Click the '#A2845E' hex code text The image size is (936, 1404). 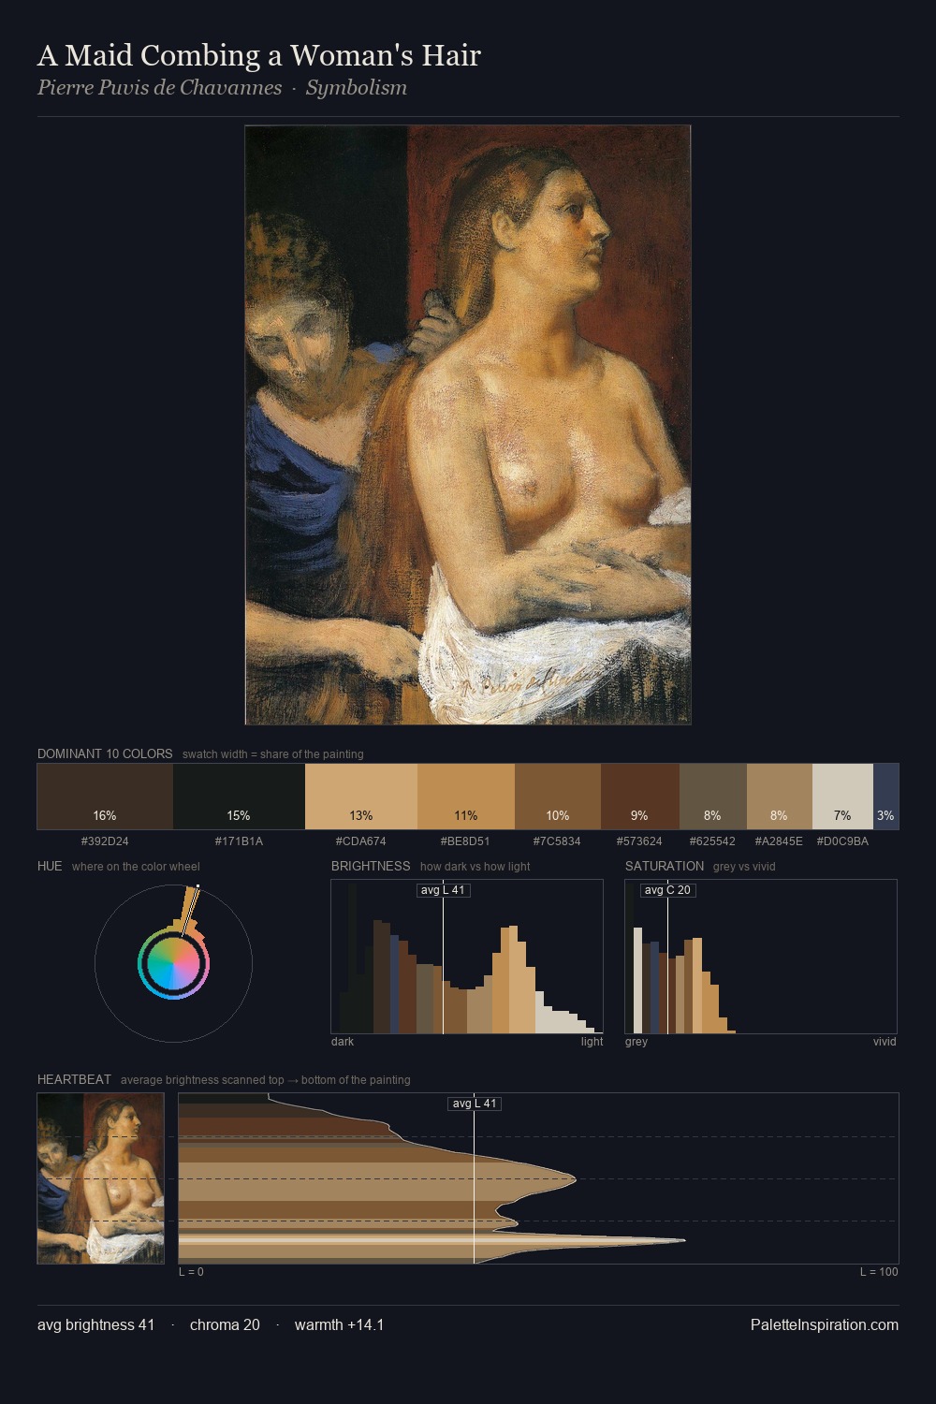point(780,841)
